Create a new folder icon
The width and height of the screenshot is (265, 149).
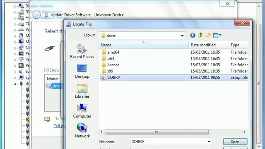[208, 35]
